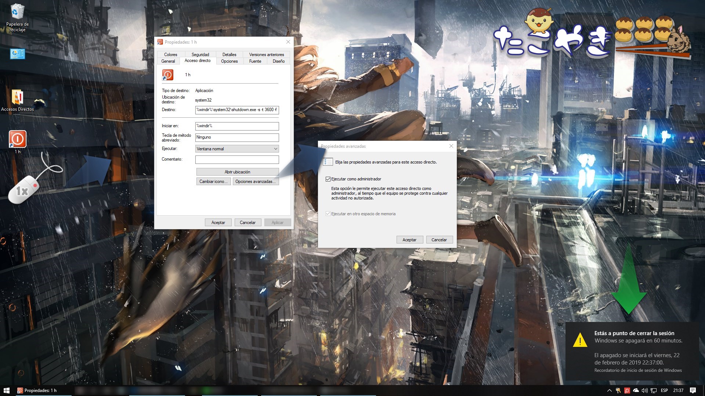
Task: Click the red shutdown icon inside Properties dialog
Action: coord(167,75)
